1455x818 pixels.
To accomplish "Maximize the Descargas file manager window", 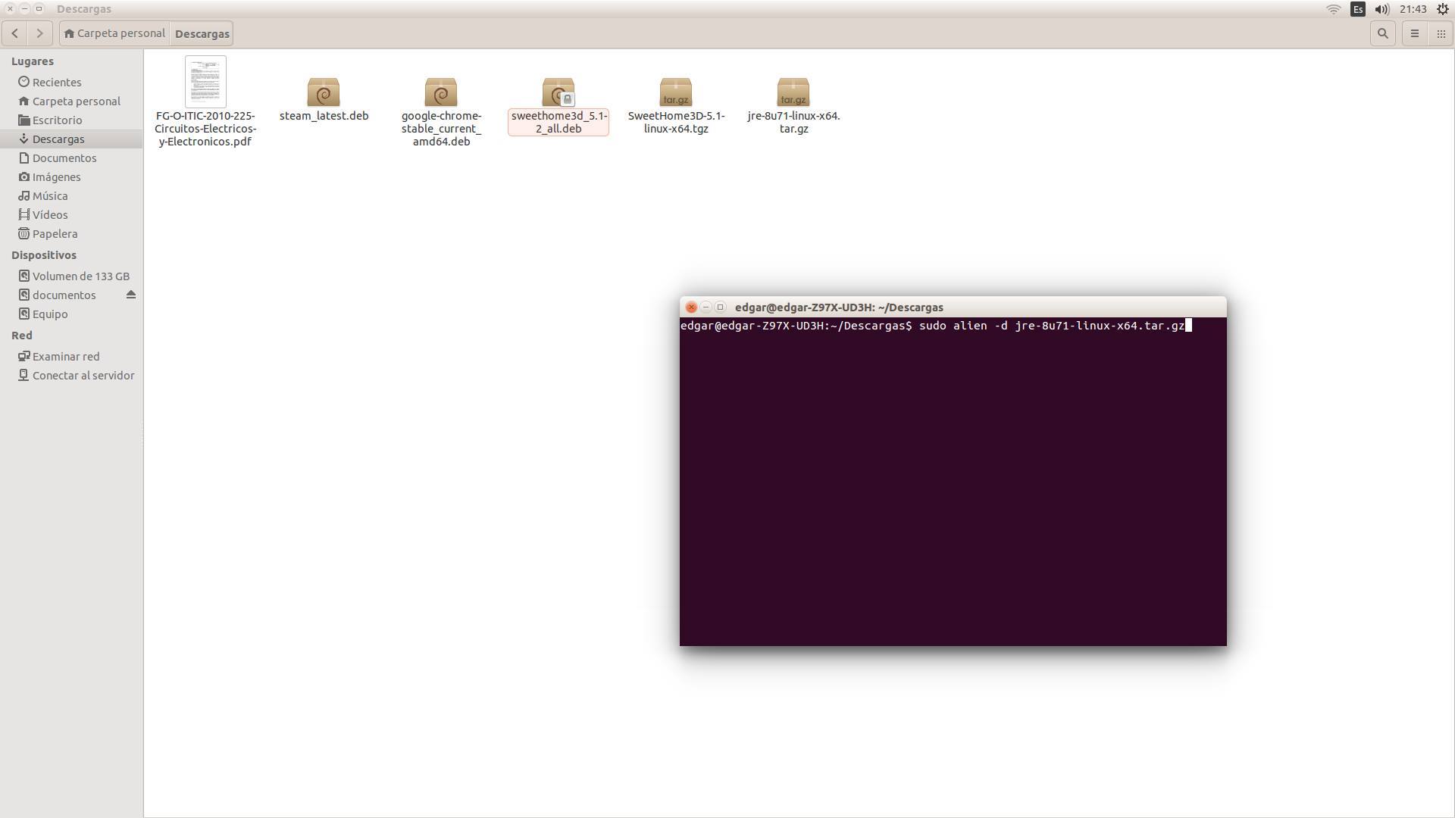I will [39, 9].
